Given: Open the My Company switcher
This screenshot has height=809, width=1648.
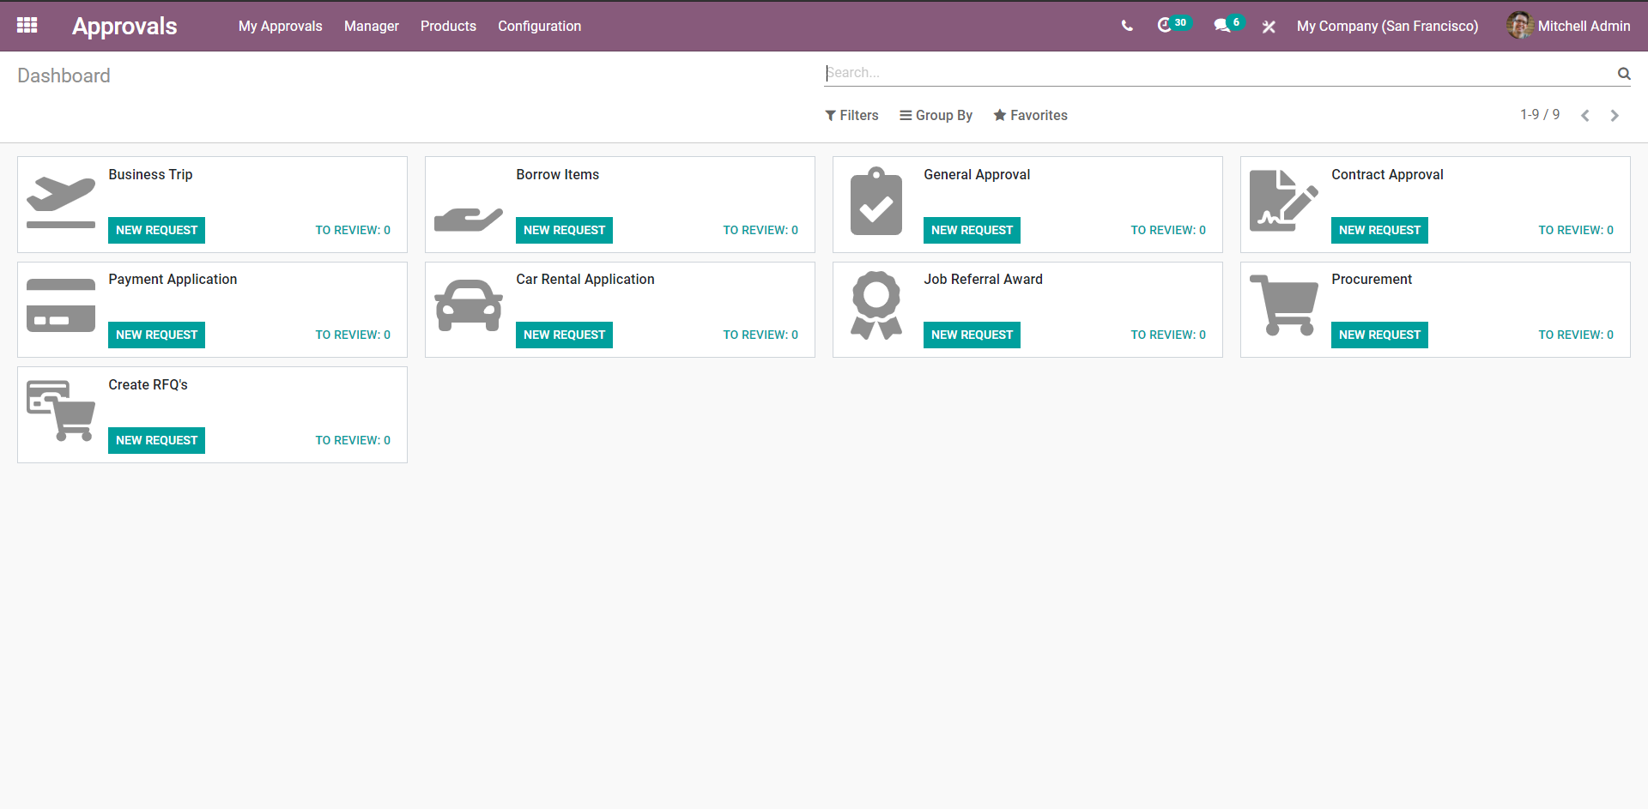Looking at the screenshot, I should pos(1387,26).
